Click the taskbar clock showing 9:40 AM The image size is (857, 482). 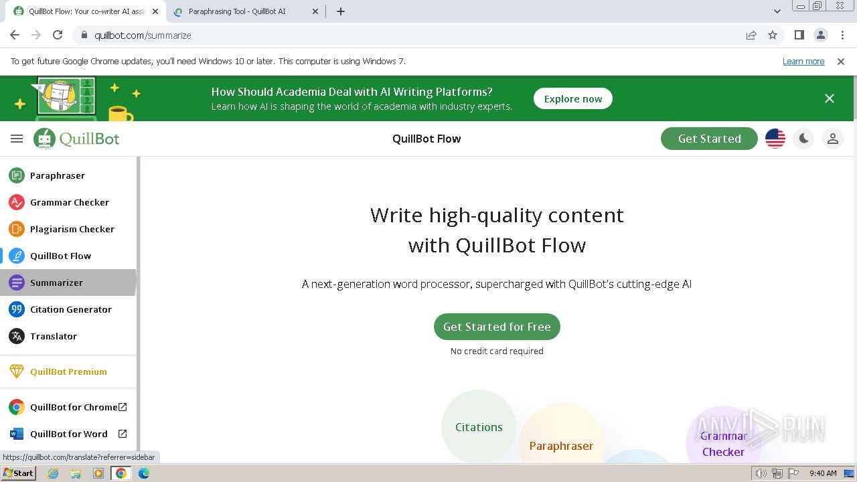point(823,473)
